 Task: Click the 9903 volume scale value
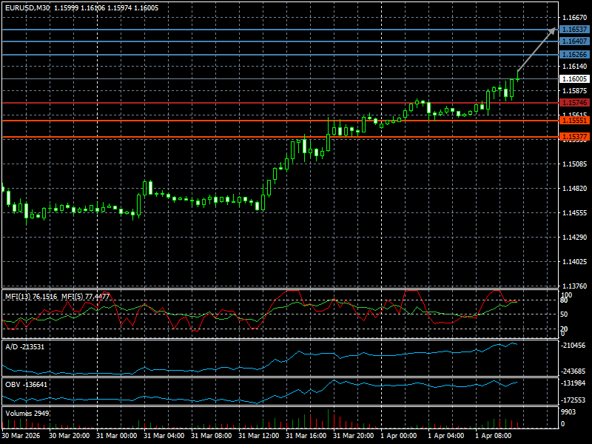(568, 411)
